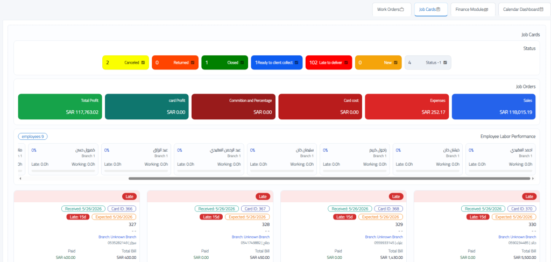Click progress bar under سليمان خان
The image size is (551, 262).
(281, 171)
